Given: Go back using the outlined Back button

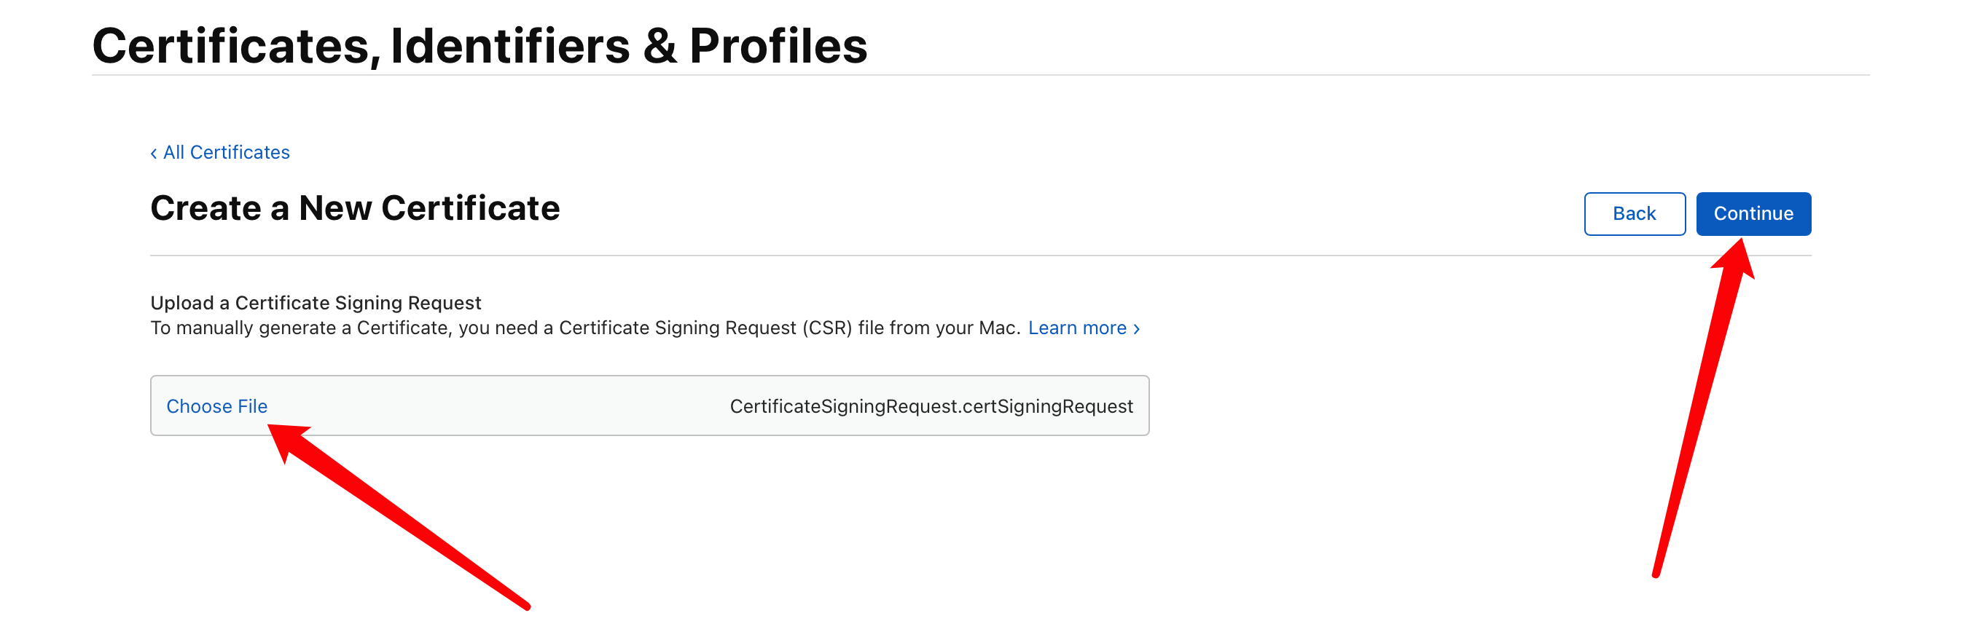Looking at the screenshot, I should pyautogui.click(x=1634, y=213).
